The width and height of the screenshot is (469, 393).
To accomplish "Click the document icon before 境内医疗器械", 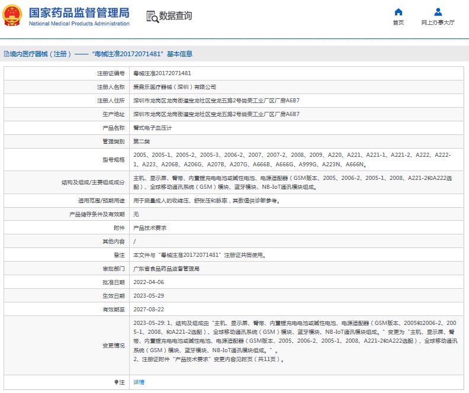I will 7,54.
